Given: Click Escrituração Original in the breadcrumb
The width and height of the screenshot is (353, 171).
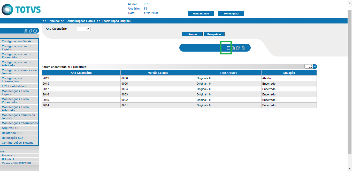Looking at the screenshot, I should [x=116, y=21].
